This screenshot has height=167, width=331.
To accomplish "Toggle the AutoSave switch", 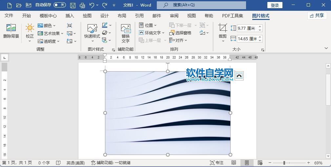I will [59, 5].
